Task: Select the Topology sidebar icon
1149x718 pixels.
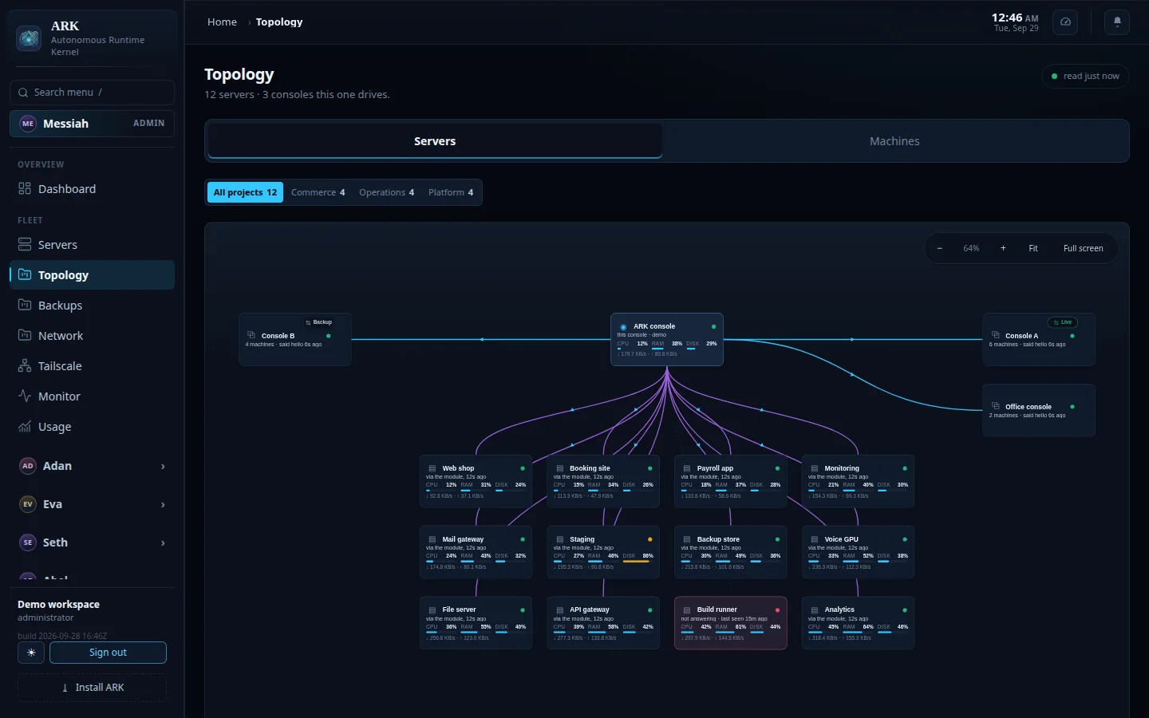Action: click(25, 275)
